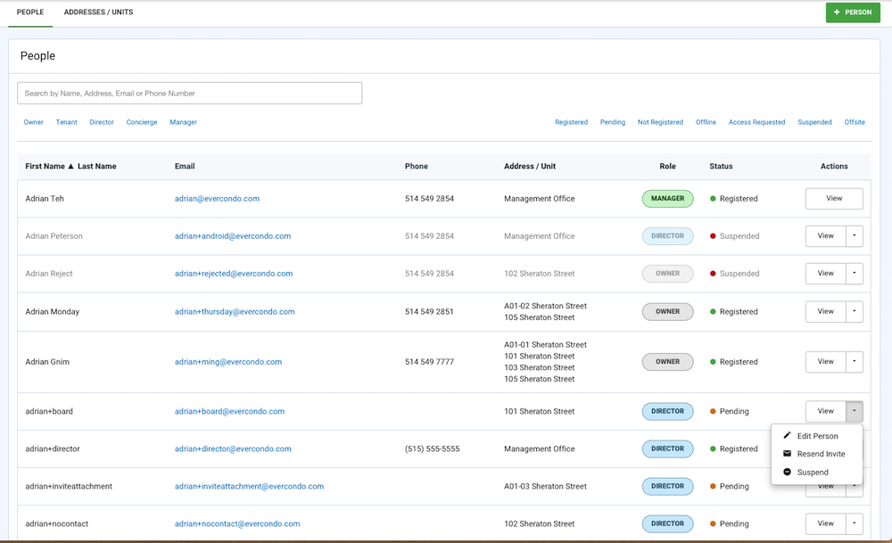This screenshot has height=543, width=892.
Task: Open email adrian+director@evercondo.com
Action: tap(233, 448)
